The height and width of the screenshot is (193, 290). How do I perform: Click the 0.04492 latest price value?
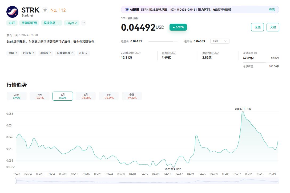pyautogui.click(x=138, y=27)
